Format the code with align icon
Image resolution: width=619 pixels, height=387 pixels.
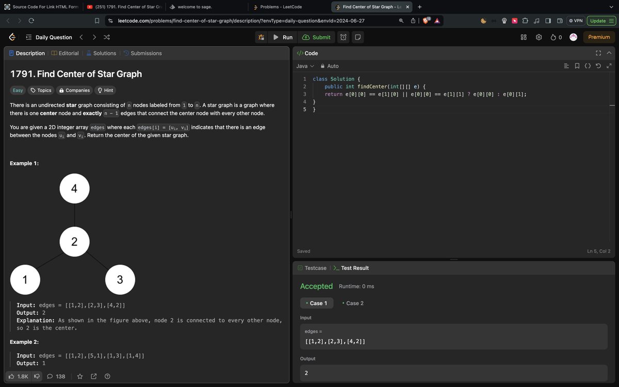(566, 66)
